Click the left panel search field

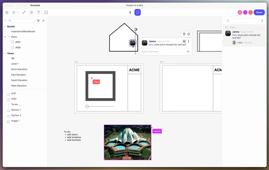(x=21, y=21)
